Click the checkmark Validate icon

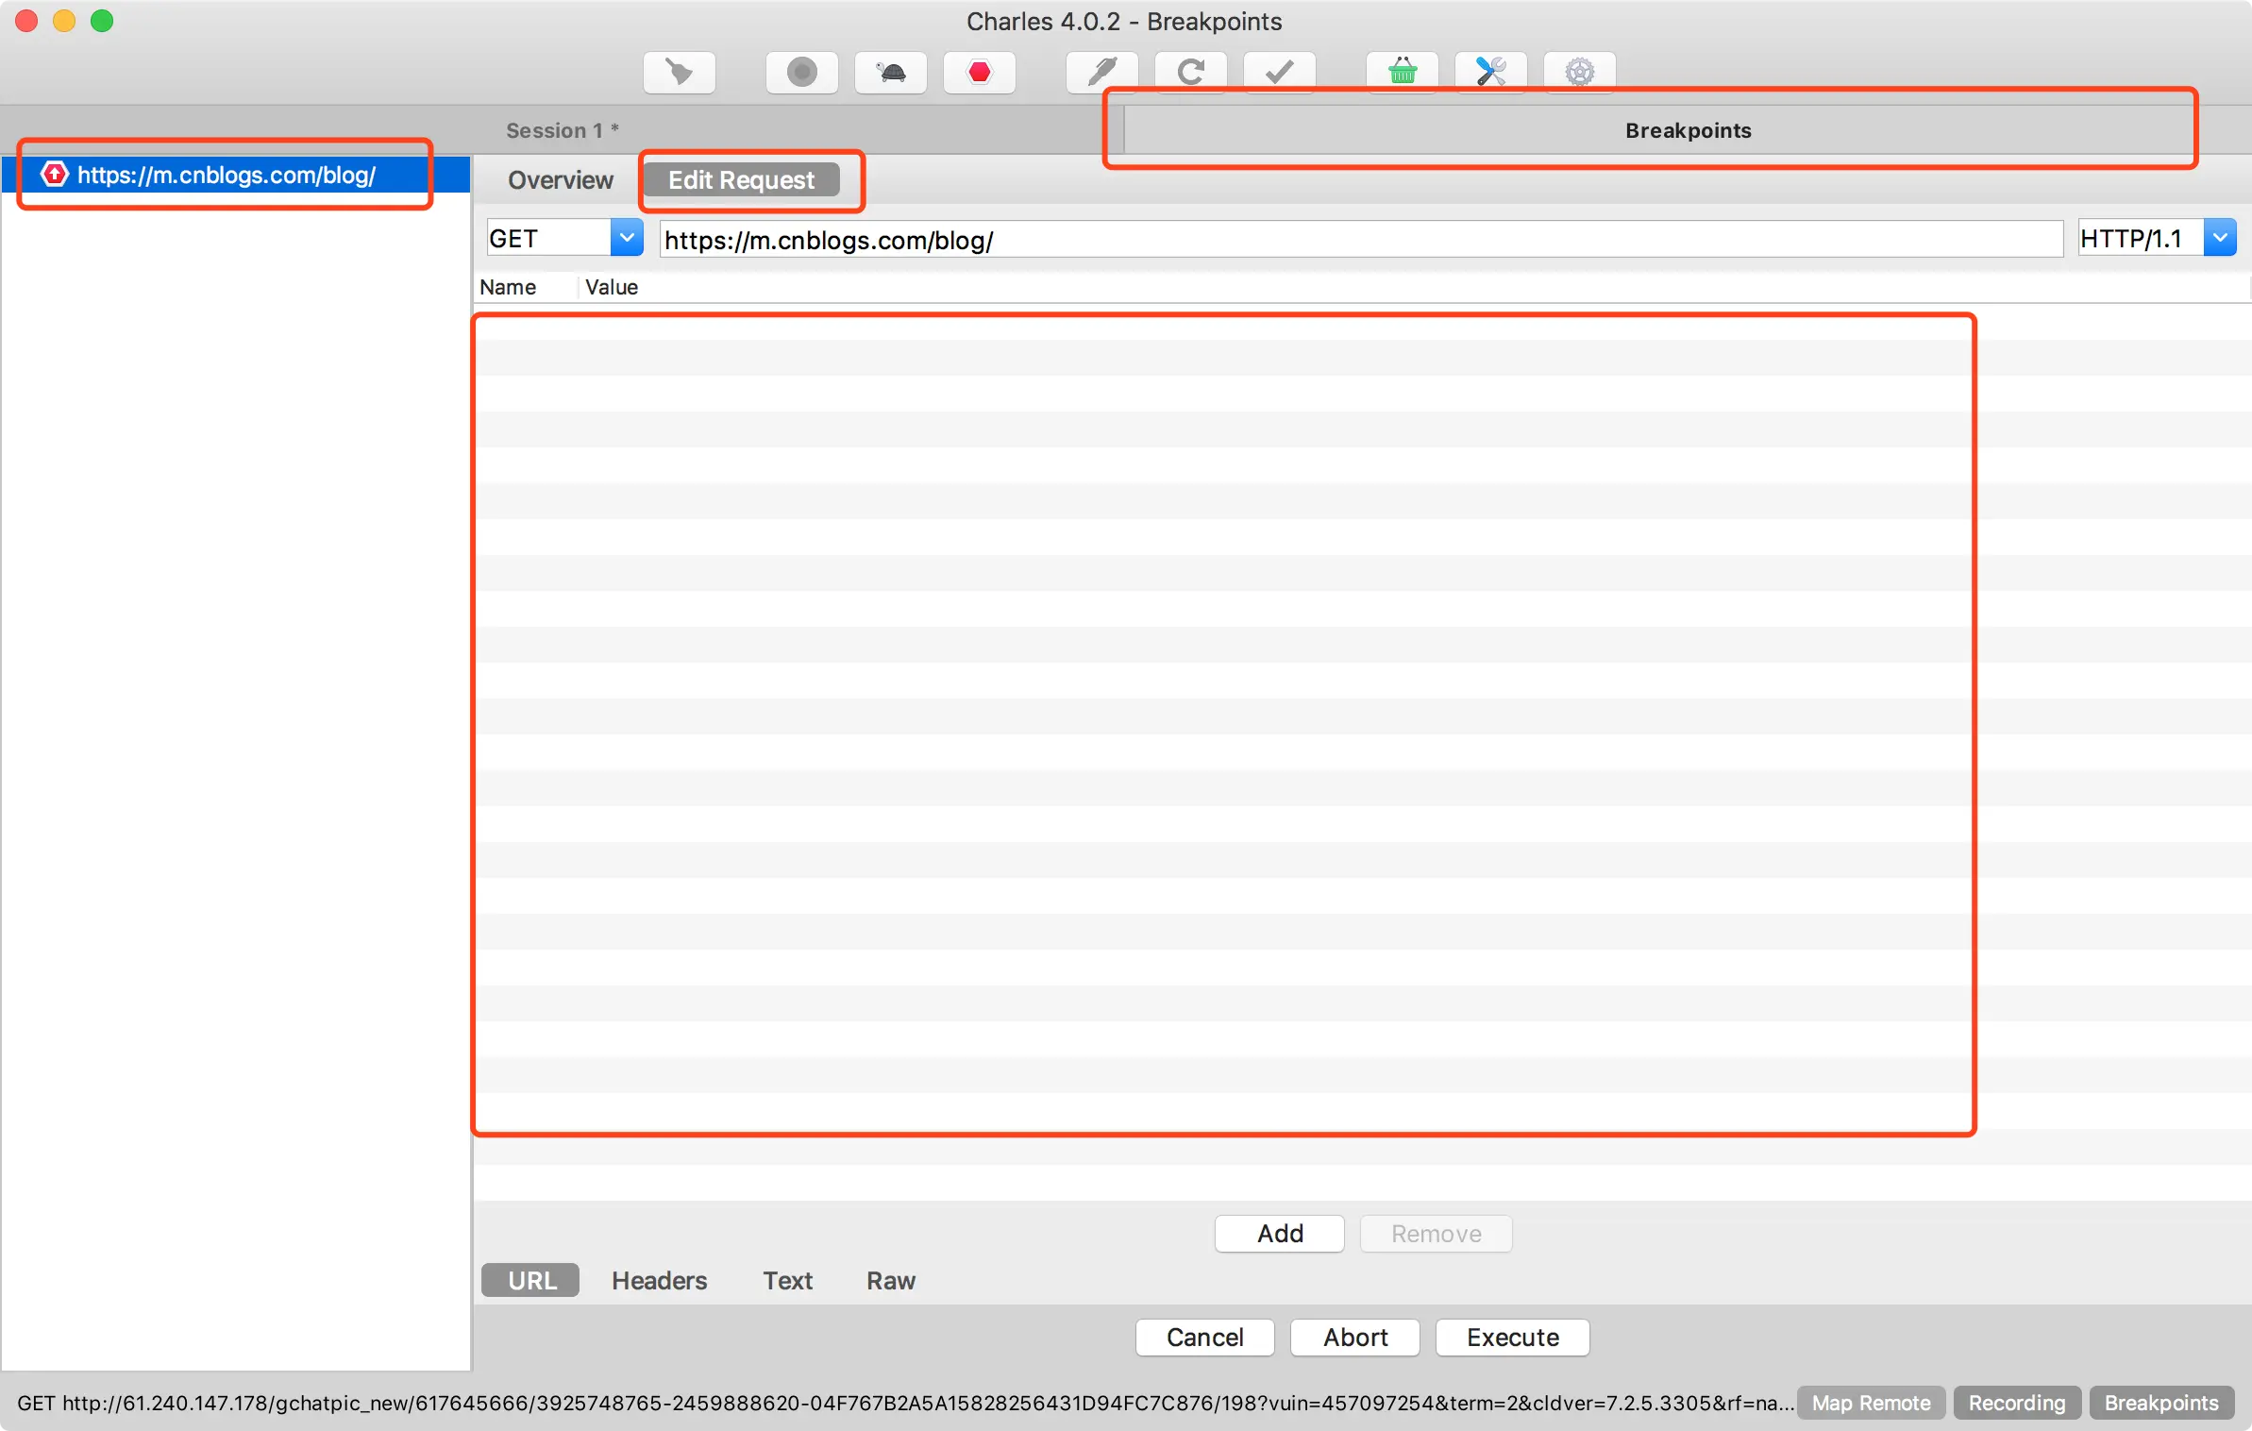[1279, 72]
